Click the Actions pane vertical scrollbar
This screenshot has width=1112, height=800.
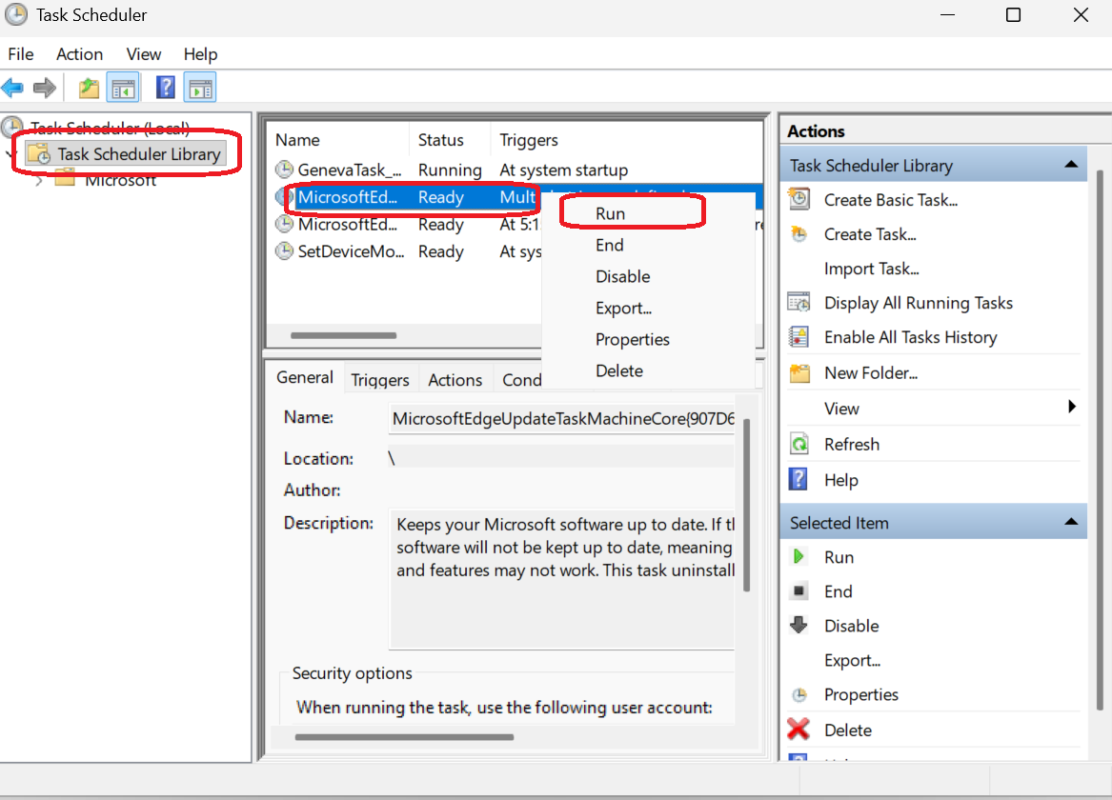click(x=1100, y=439)
